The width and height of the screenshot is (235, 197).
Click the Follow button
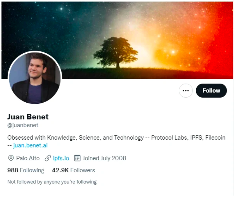coord(211,91)
